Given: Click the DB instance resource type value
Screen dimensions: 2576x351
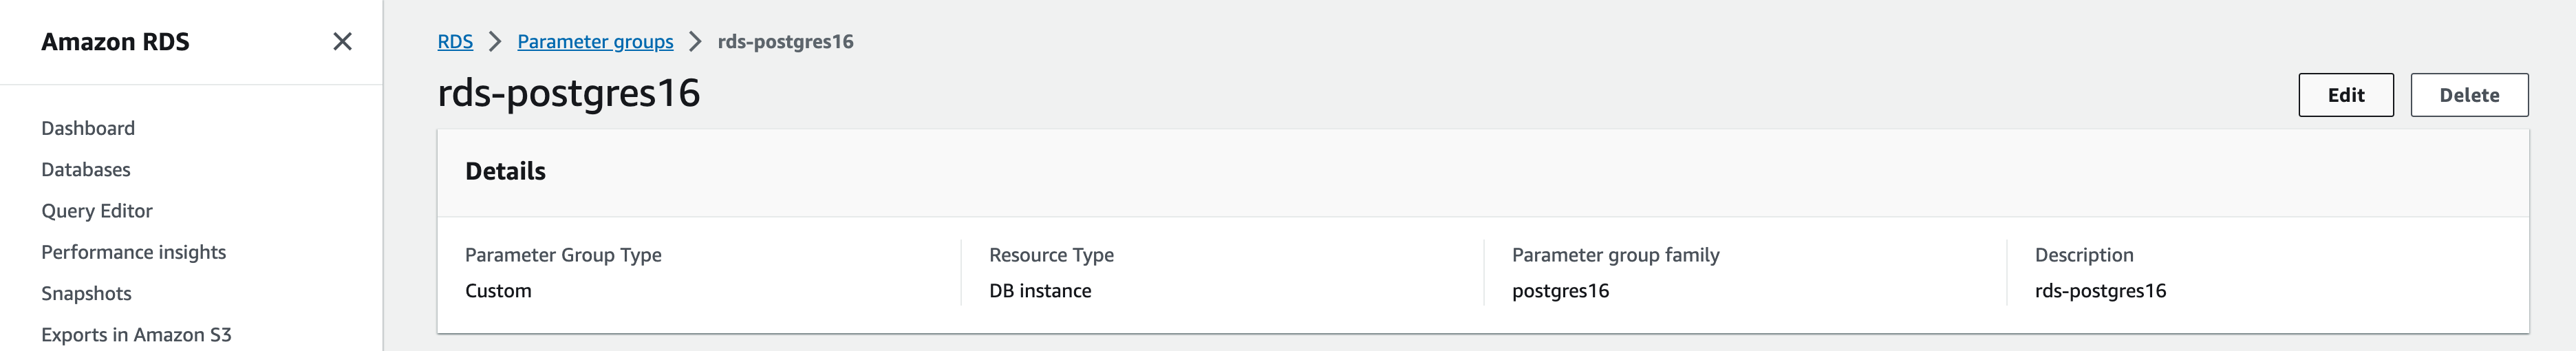Looking at the screenshot, I should [x=1040, y=291].
